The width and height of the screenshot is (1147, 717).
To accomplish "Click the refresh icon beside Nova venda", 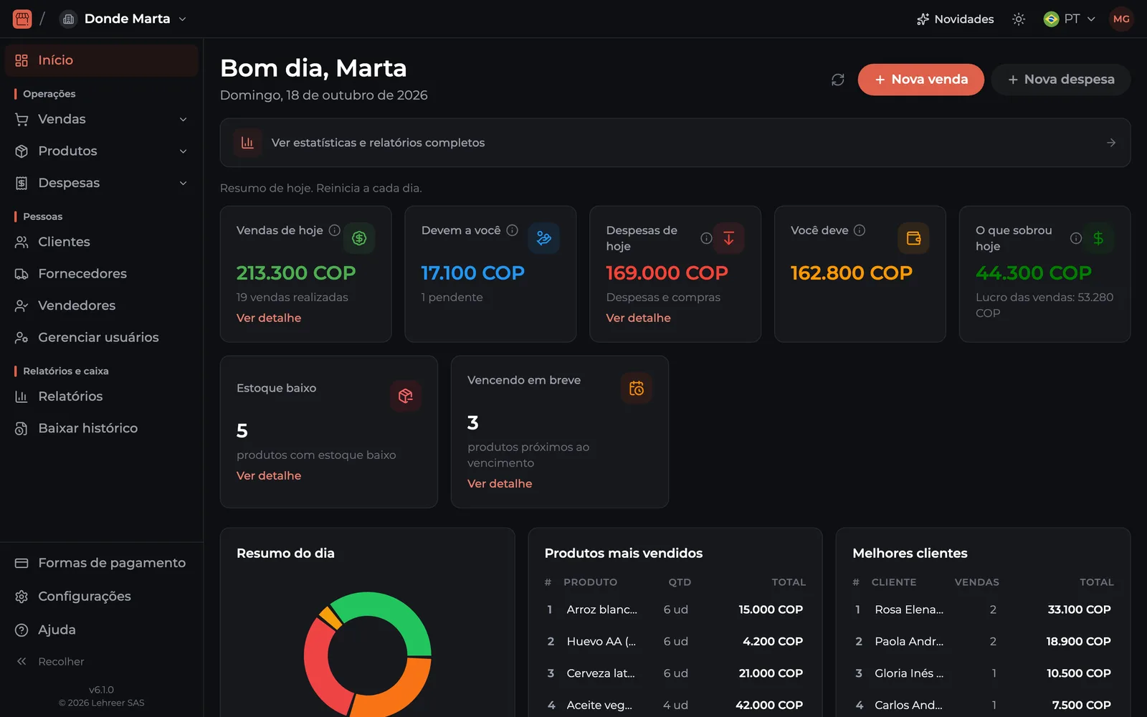I will click(x=837, y=80).
